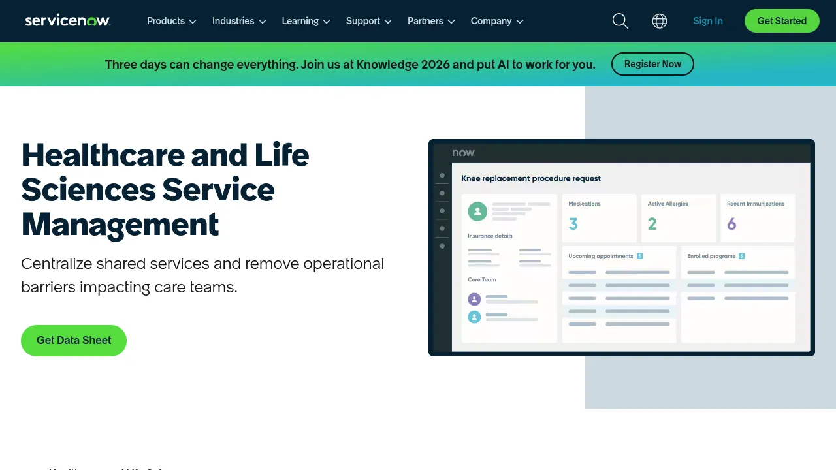This screenshot has height=470, width=836.
Task: Click the Centralize shared services subtitle
Action: pos(202,275)
